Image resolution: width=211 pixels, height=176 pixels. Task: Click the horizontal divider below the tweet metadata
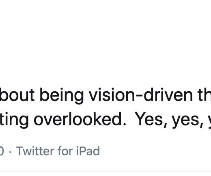tap(105, 171)
